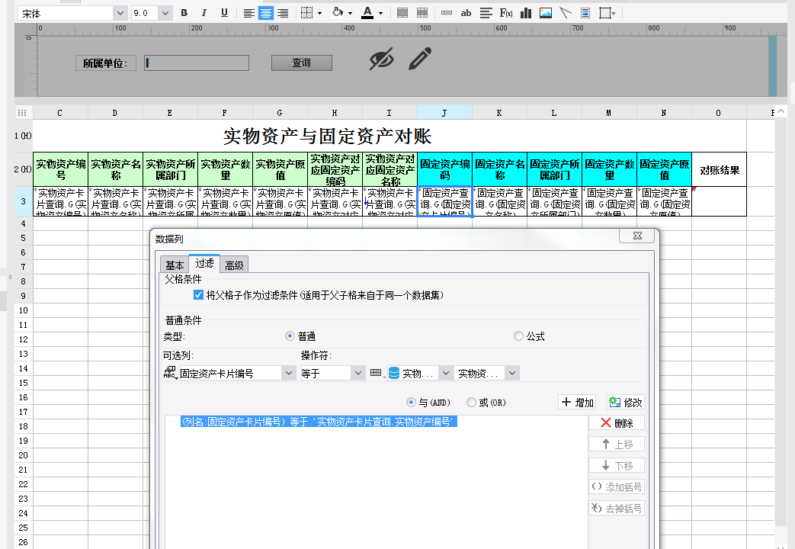
Task: Open the 高级 tab in the dialog
Action: coord(234,265)
